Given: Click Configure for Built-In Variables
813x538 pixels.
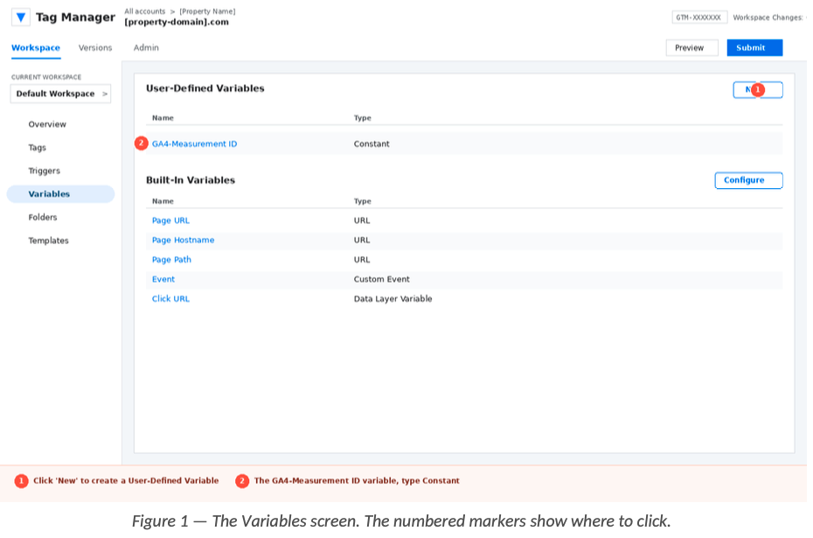Looking at the screenshot, I should 748,180.
